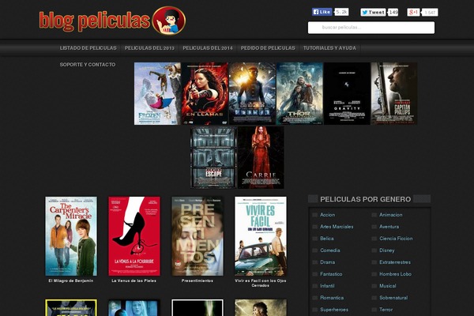Select the Ciencia Ficcion genre
This screenshot has height=316, width=474.
click(396, 239)
